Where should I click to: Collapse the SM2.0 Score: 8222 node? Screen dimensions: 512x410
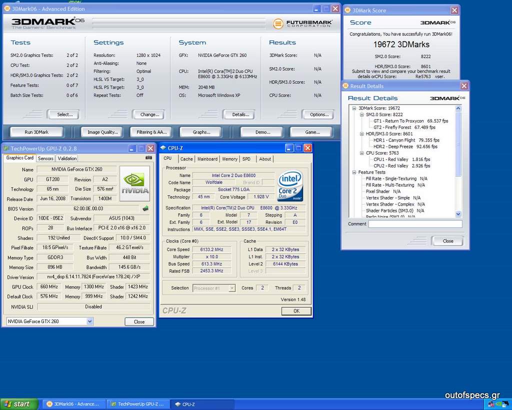(x=361, y=114)
